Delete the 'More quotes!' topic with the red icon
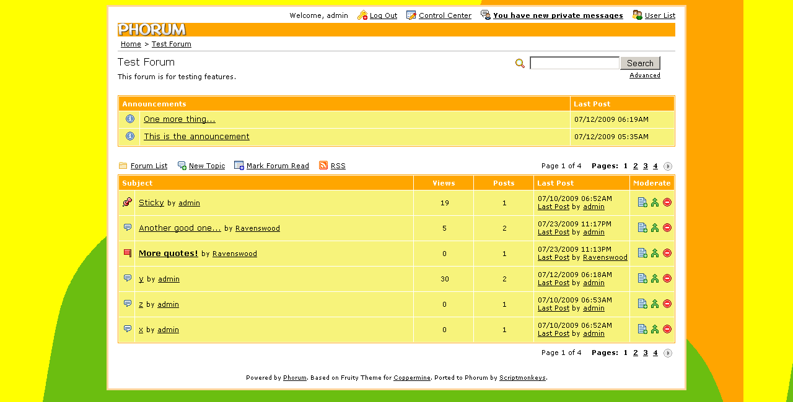 point(667,253)
